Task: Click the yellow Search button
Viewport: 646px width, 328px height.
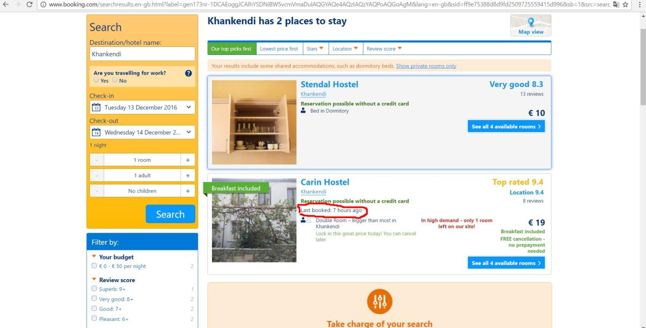Action: (x=170, y=214)
